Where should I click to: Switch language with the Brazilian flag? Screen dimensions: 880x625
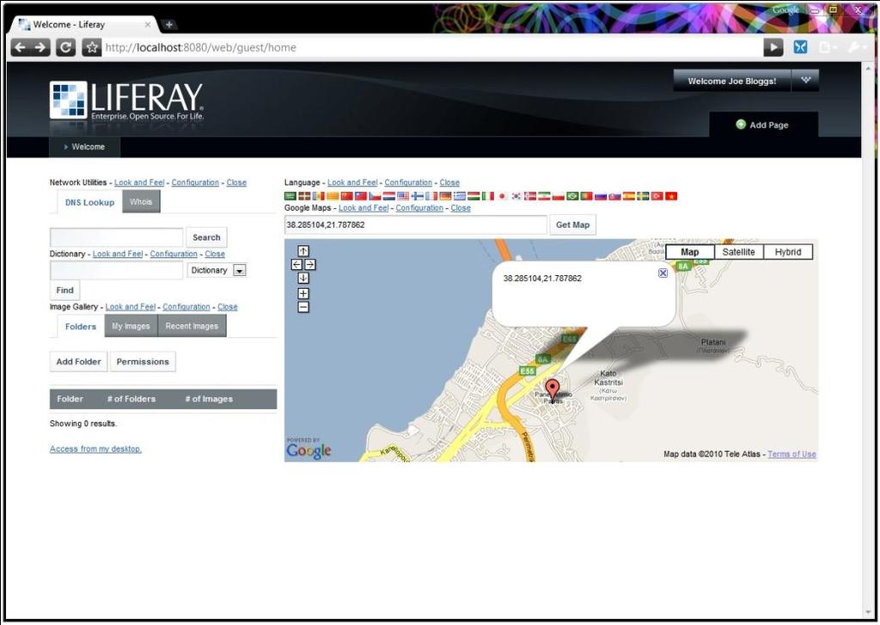coord(571,196)
